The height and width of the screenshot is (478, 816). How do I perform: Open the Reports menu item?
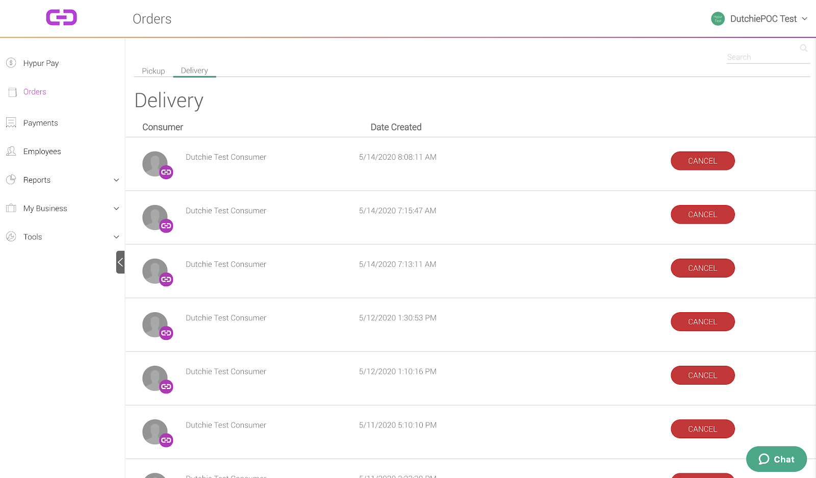(37, 180)
